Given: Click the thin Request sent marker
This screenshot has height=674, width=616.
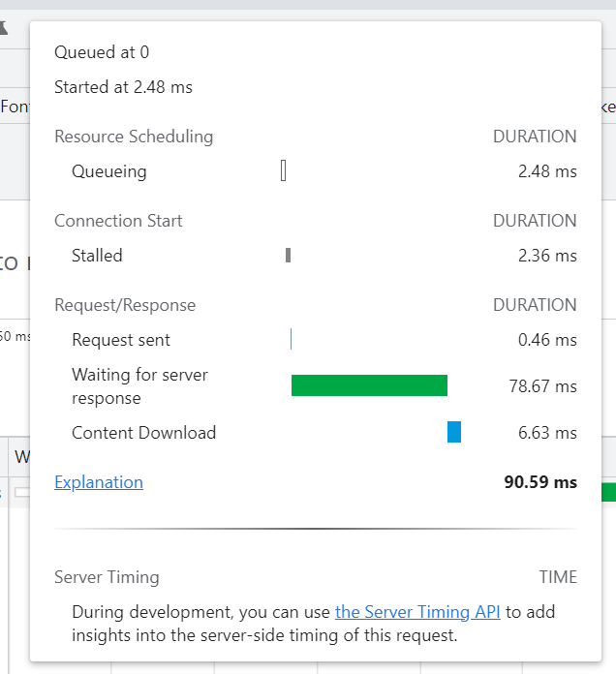Looking at the screenshot, I should tap(291, 340).
